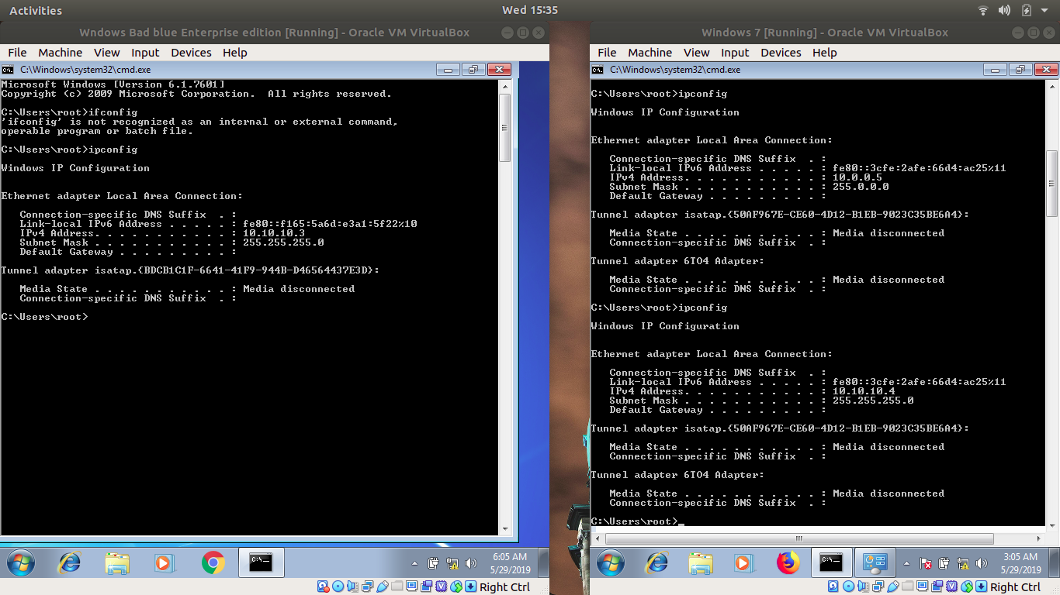Open Start menu in Bad blue VM

[20, 562]
